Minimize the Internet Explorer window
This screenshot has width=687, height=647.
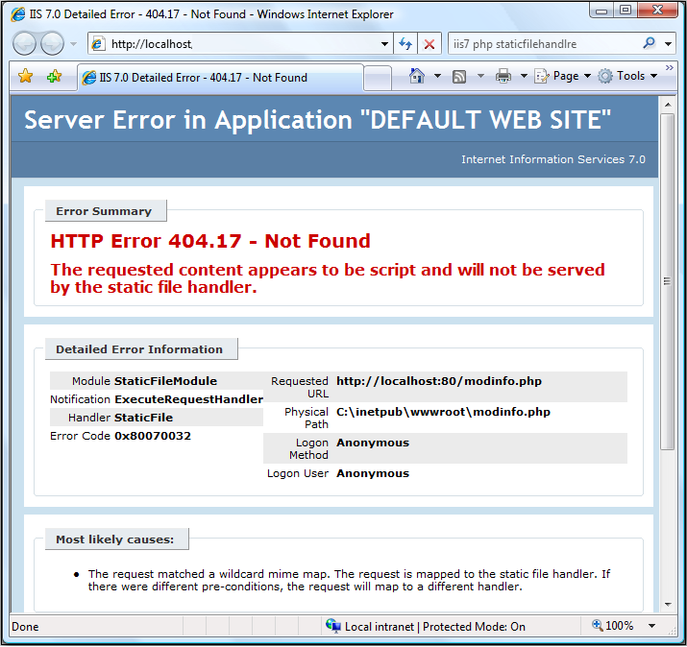(x=601, y=11)
